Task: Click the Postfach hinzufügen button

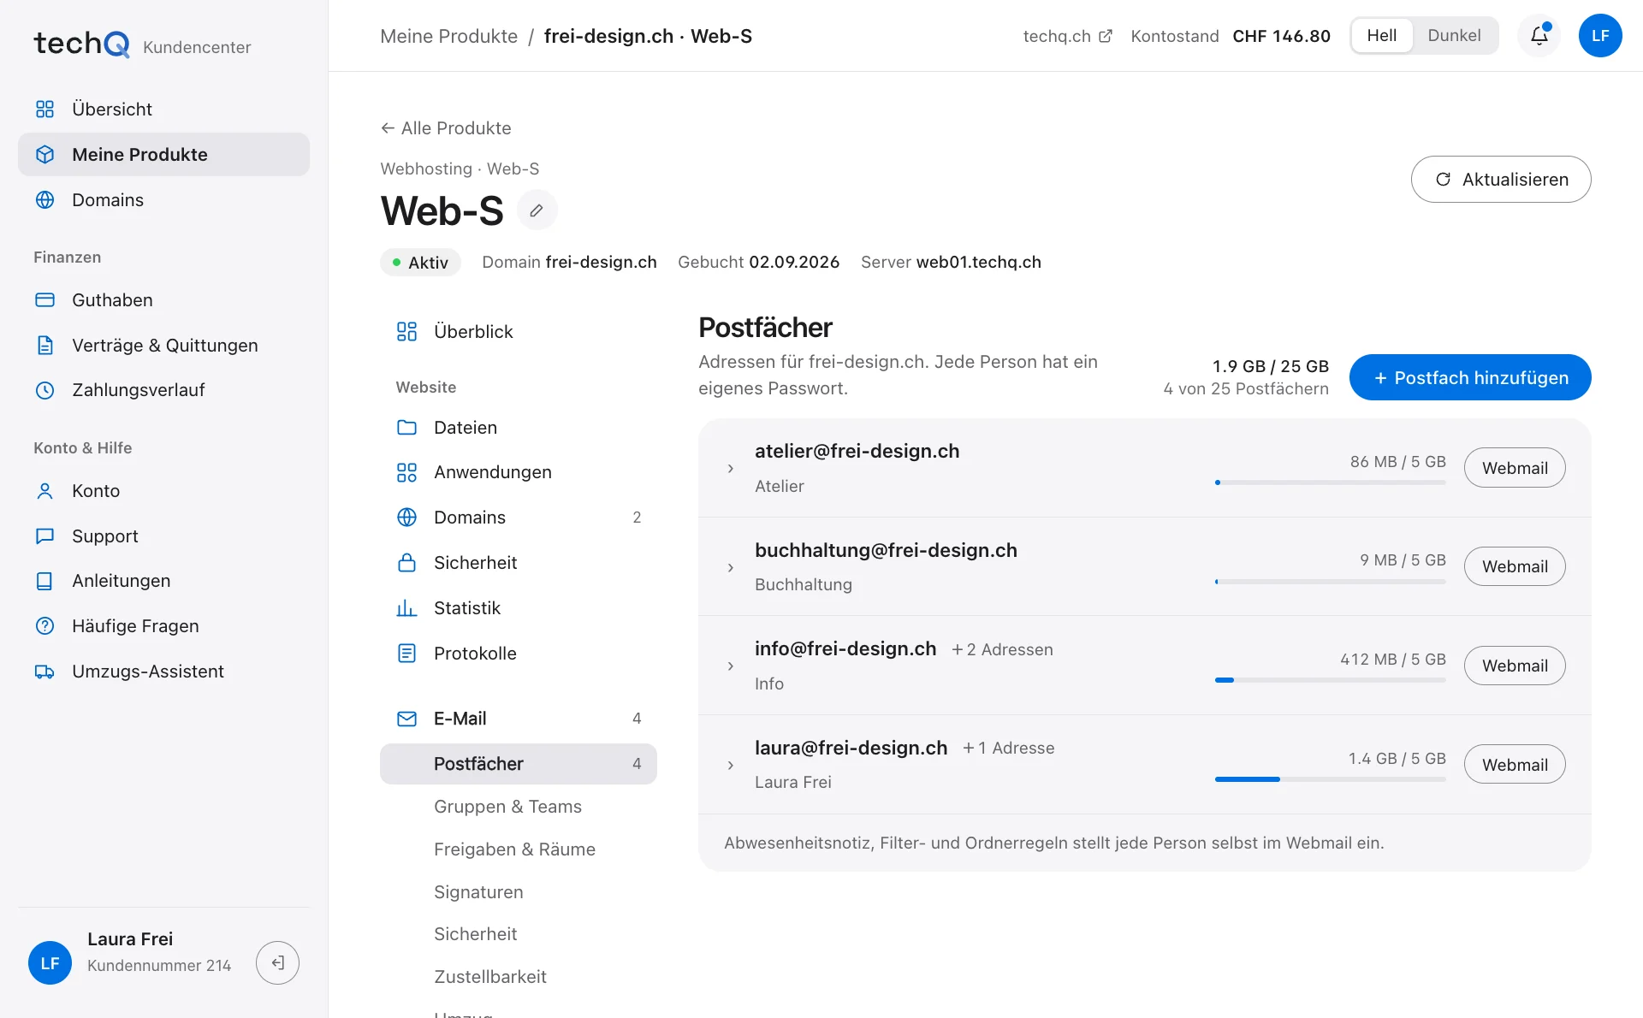Action: (x=1470, y=377)
